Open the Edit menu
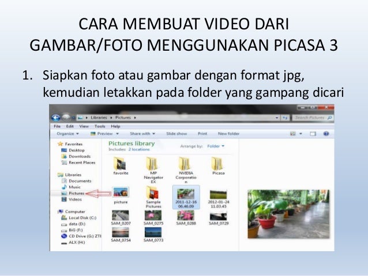Screen dimensions: 368x276 coord(70,126)
